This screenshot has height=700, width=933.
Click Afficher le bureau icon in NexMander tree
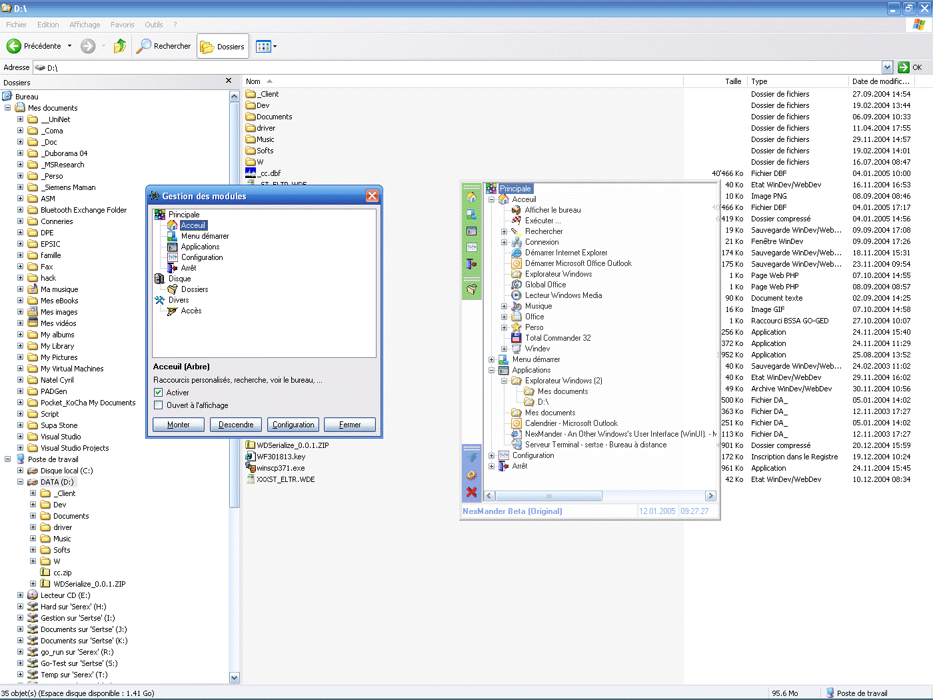point(516,210)
